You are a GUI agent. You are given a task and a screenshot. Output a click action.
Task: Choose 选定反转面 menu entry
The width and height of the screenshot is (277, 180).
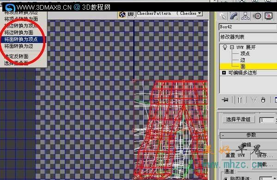tap(16, 56)
